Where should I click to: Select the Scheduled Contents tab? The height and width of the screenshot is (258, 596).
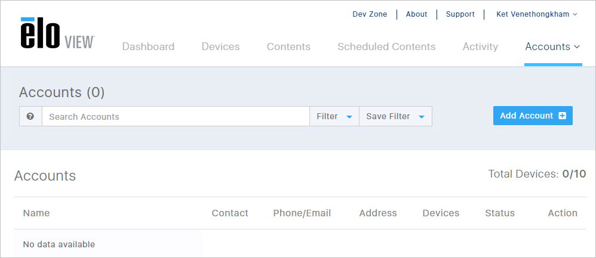click(x=386, y=46)
